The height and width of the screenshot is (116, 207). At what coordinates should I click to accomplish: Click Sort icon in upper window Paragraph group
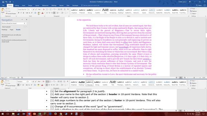(x=65, y=9)
